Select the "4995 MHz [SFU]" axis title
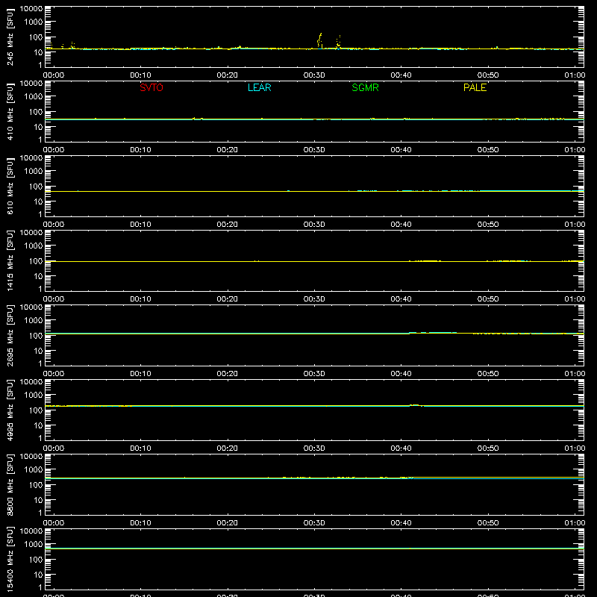This screenshot has width=597, height=597. (10, 410)
